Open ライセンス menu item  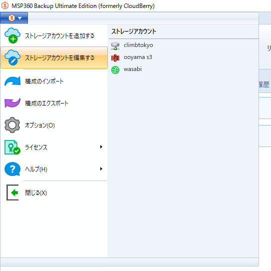[x=54, y=147]
